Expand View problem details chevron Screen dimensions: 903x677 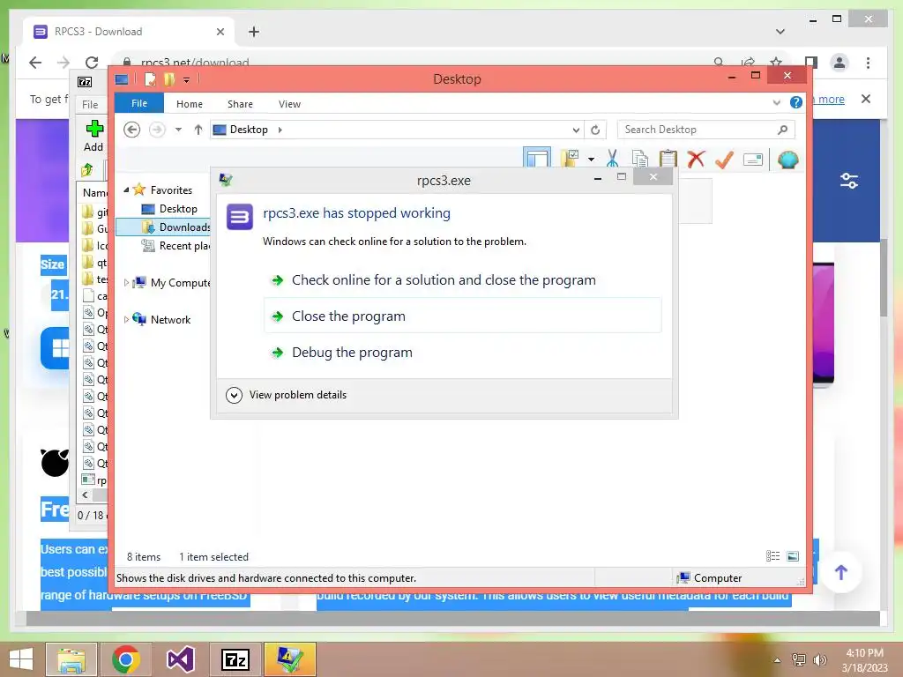coord(234,395)
